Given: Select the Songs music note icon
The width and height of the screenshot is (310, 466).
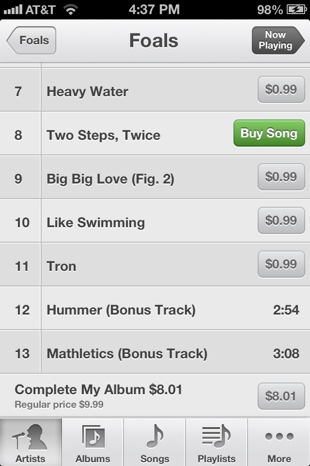Looking at the screenshot, I should (x=155, y=436).
